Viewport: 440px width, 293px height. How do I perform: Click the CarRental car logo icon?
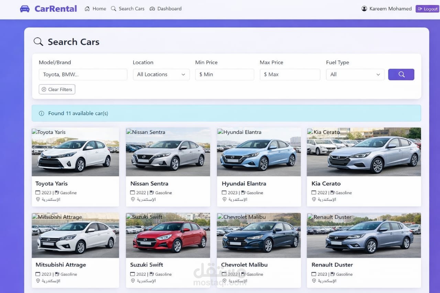pyautogui.click(x=25, y=8)
